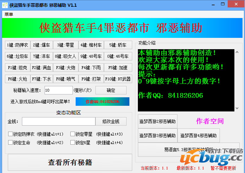
Task: Click the F2键:满血 button
Action: coord(42,68)
